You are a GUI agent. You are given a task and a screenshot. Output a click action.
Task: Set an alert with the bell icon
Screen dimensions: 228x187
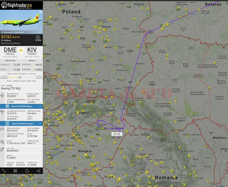coord(27,171)
